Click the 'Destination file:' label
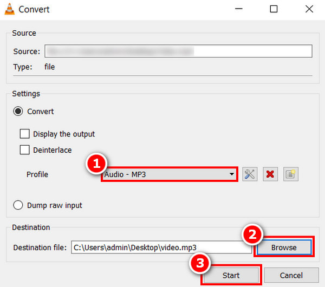Viewport: 325px width, 287px height. [x=40, y=247]
